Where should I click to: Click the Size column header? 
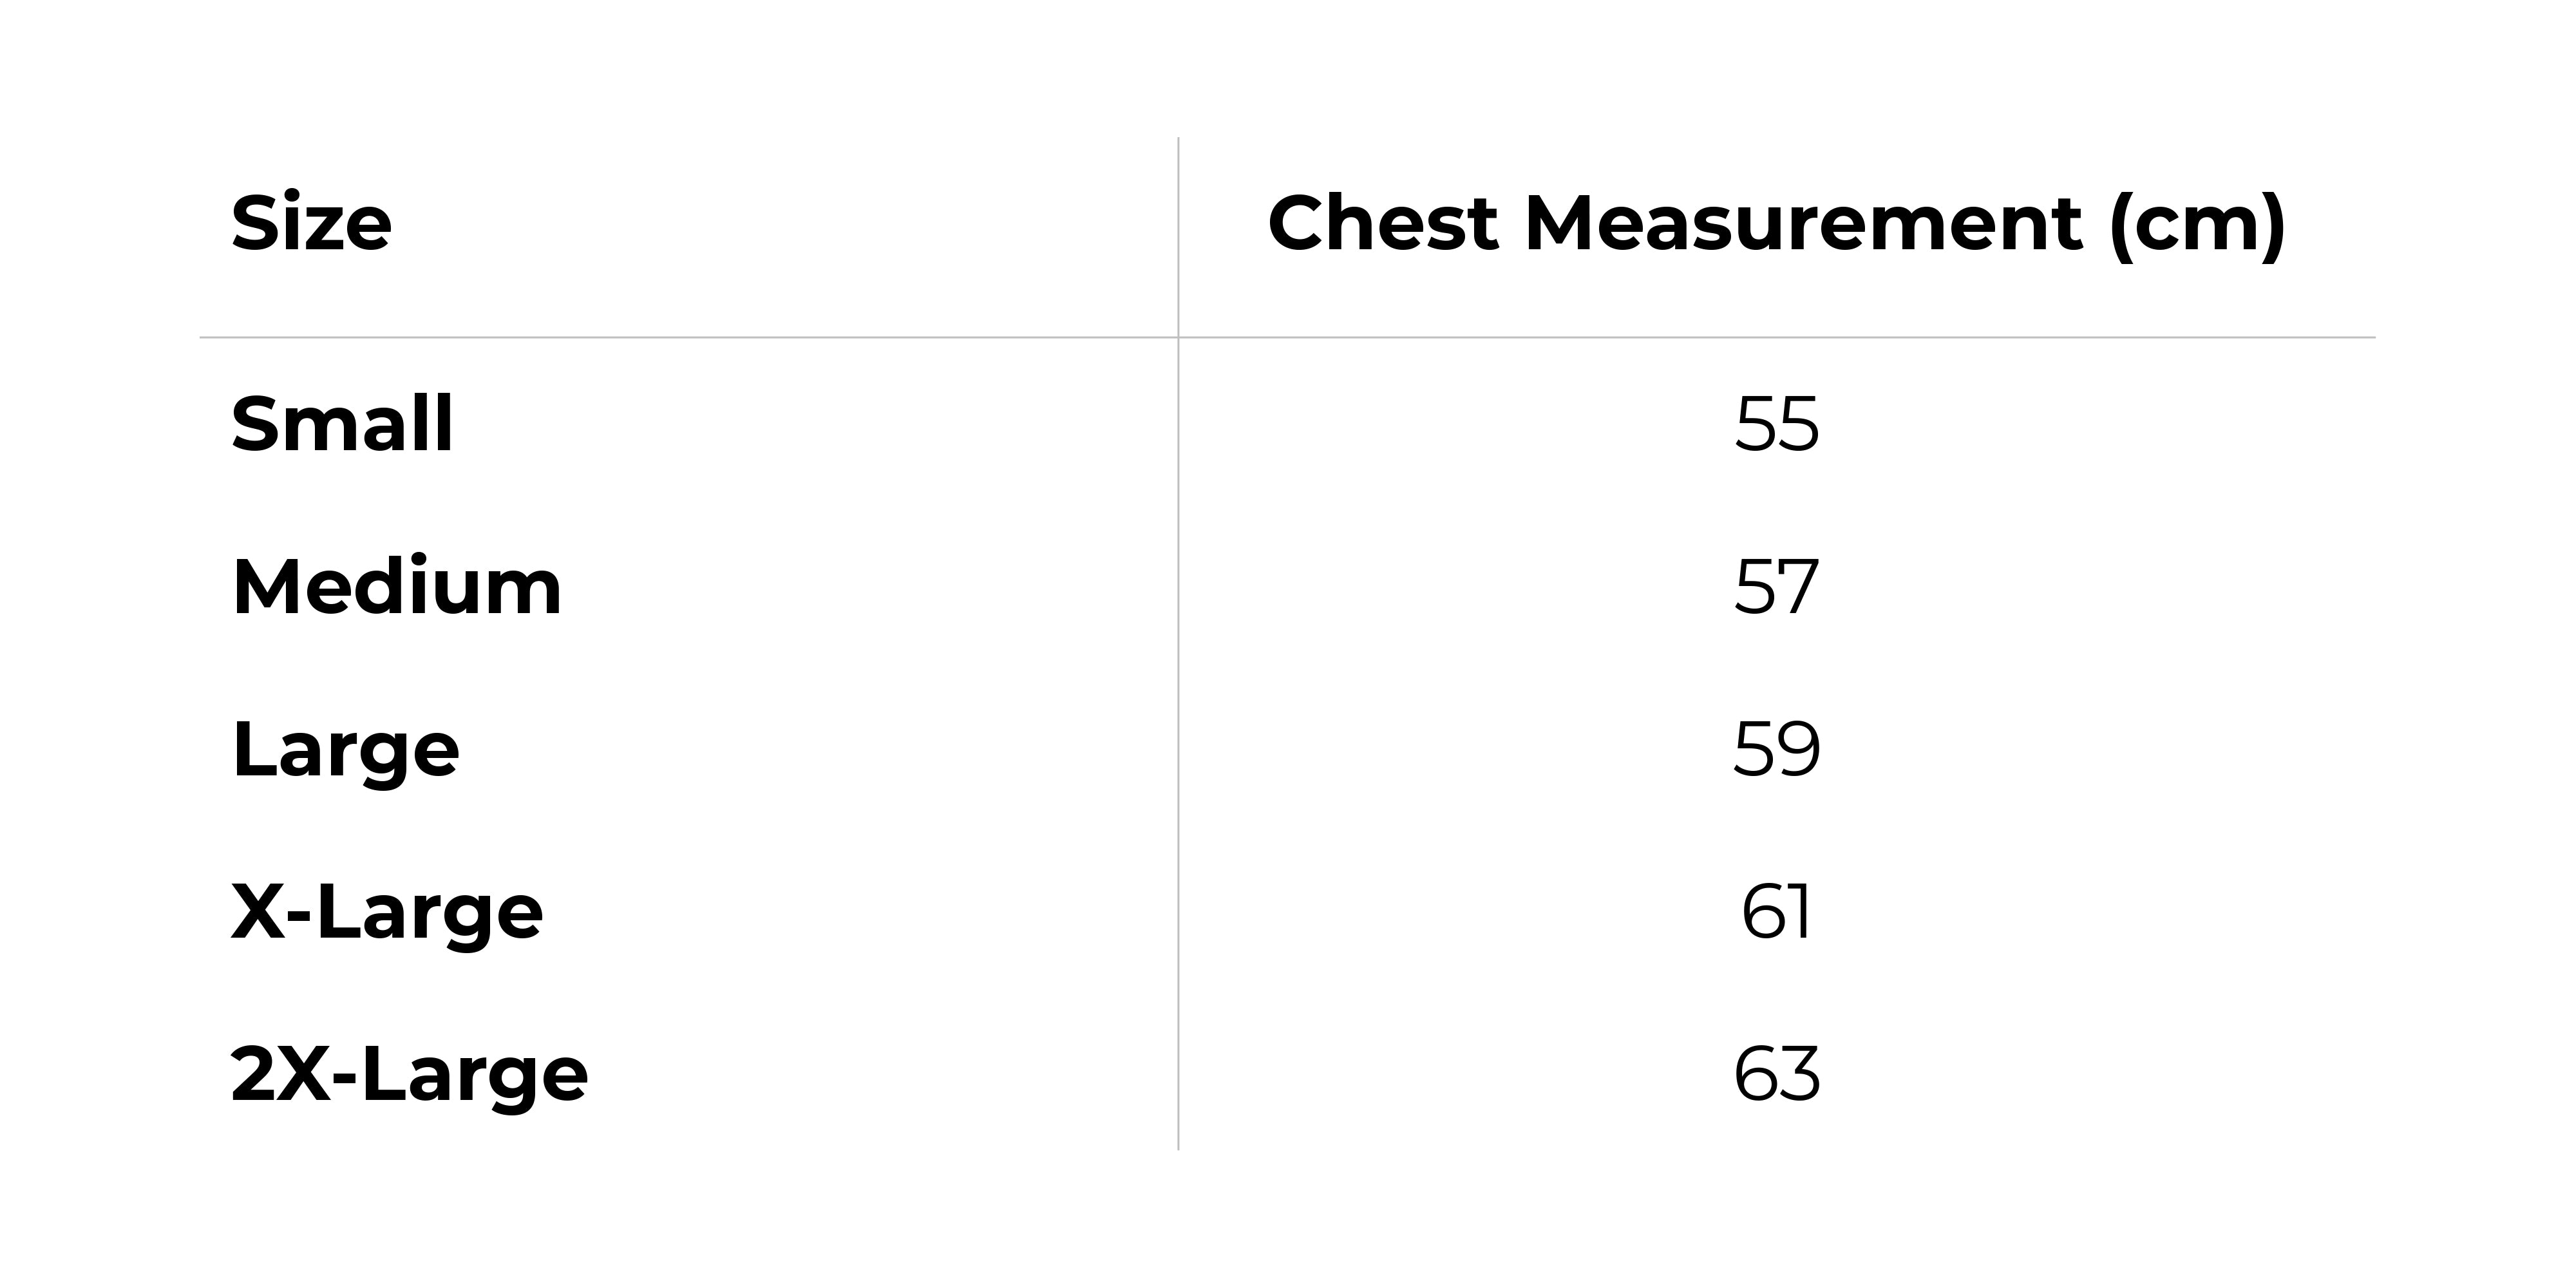311,223
